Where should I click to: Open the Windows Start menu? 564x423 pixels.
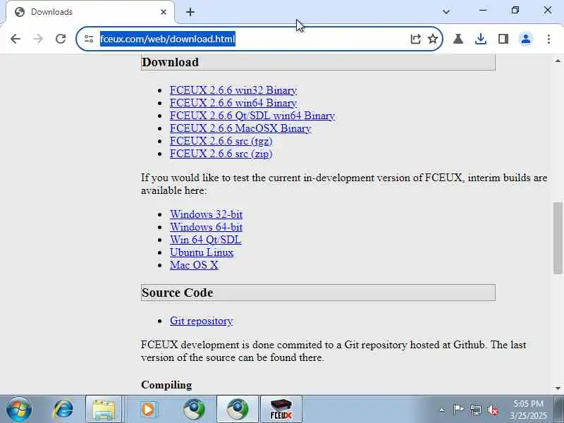[19, 410]
